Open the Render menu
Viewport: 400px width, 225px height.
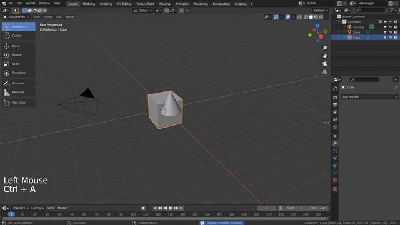(x=31, y=4)
